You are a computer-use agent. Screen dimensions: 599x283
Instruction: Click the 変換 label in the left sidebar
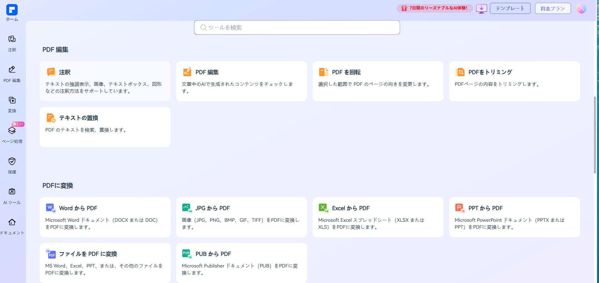[x=12, y=111]
